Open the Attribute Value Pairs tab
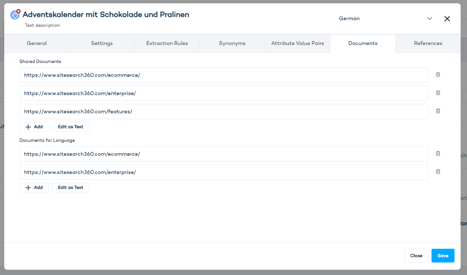 click(x=298, y=43)
